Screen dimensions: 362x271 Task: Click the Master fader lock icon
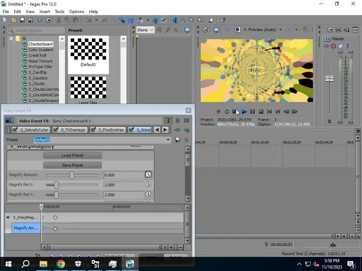point(329,121)
